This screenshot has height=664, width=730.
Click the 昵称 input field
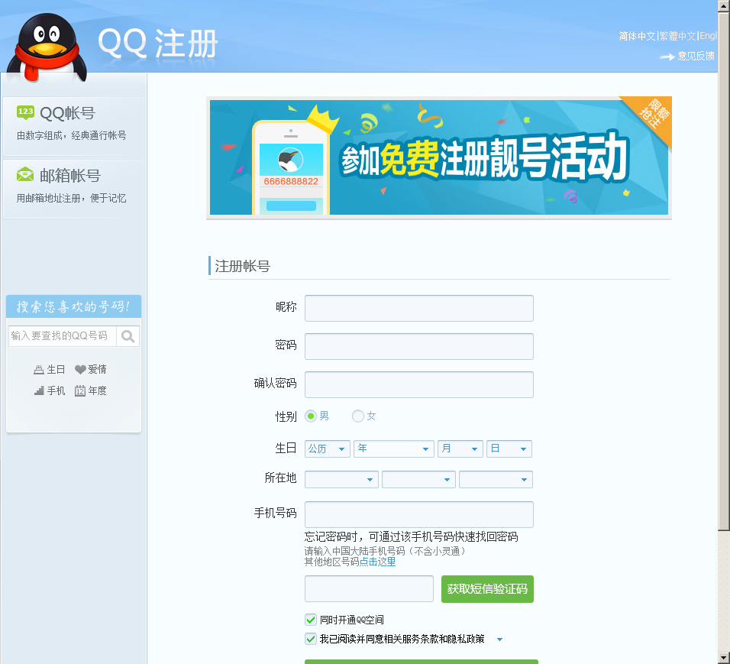[419, 308]
